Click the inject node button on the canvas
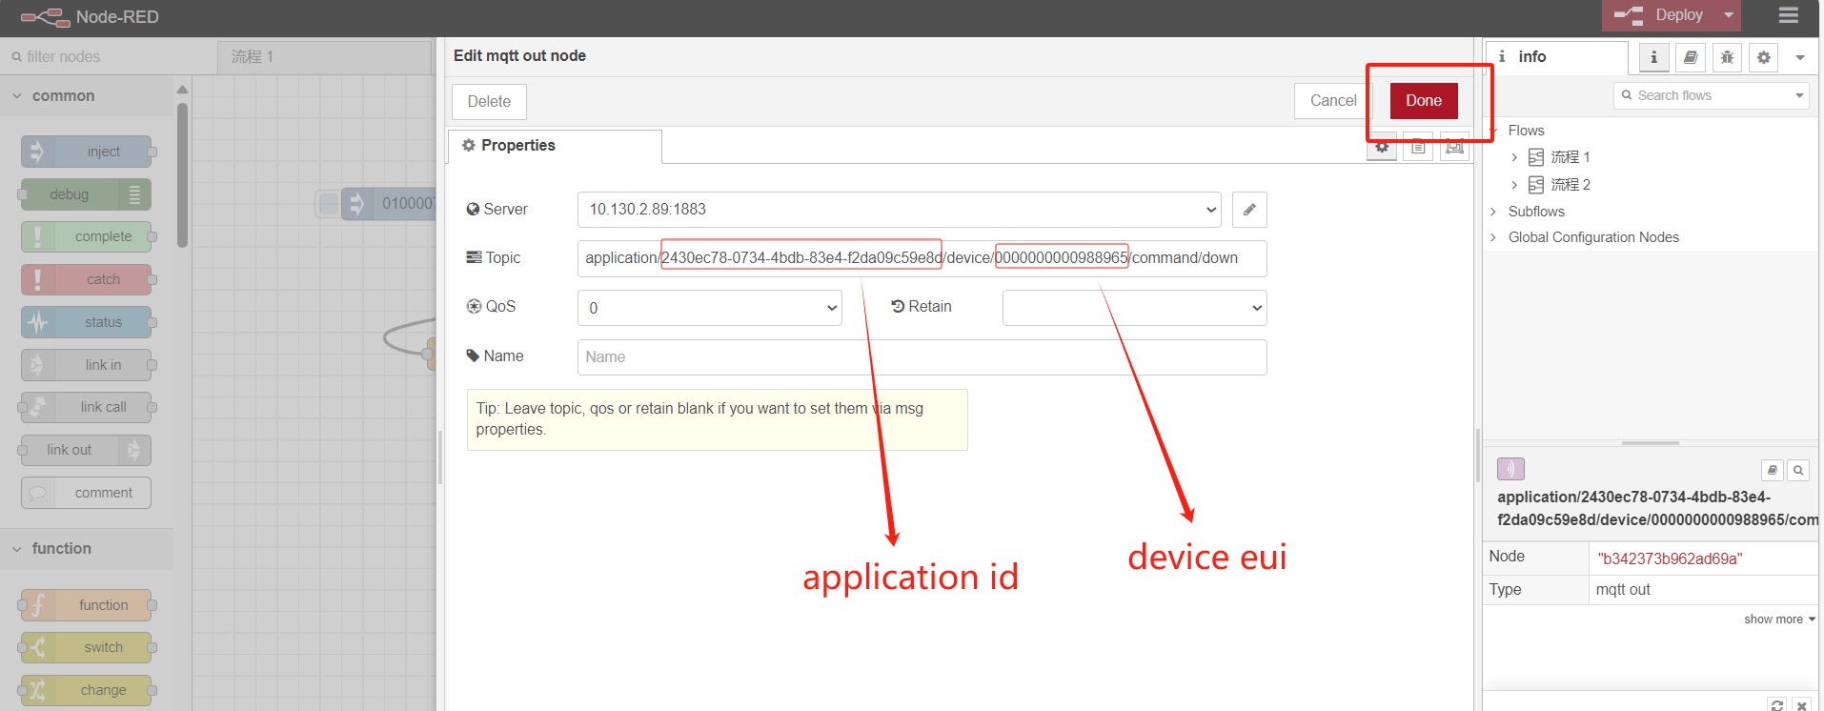 [328, 204]
